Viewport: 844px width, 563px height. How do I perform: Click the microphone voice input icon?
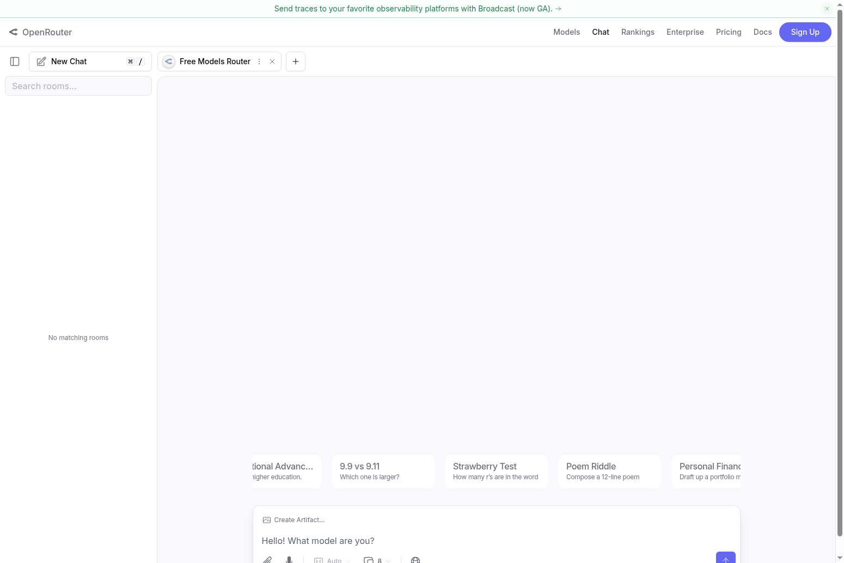[289, 559]
